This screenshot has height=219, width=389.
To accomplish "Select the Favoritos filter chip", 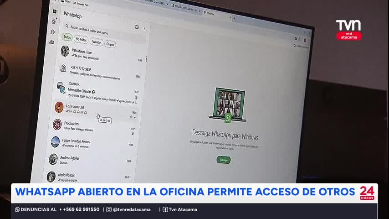I will pos(97,42).
